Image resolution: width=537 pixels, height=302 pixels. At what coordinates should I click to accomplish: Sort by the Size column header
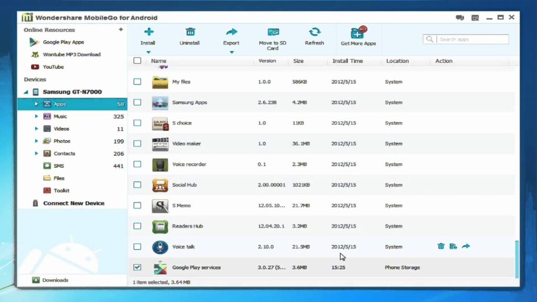click(x=298, y=61)
